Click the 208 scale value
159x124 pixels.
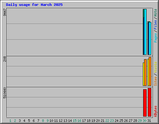[5, 59]
